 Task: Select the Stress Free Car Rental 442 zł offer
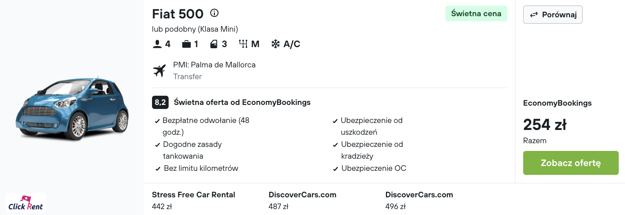pyautogui.click(x=193, y=200)
